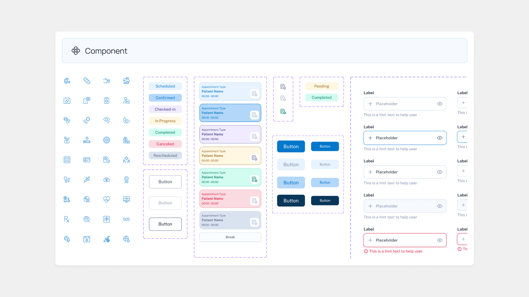Select the wheelchair icon

107,239
